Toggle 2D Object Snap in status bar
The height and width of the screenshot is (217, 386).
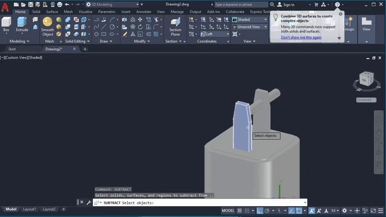tap(299, 210)
